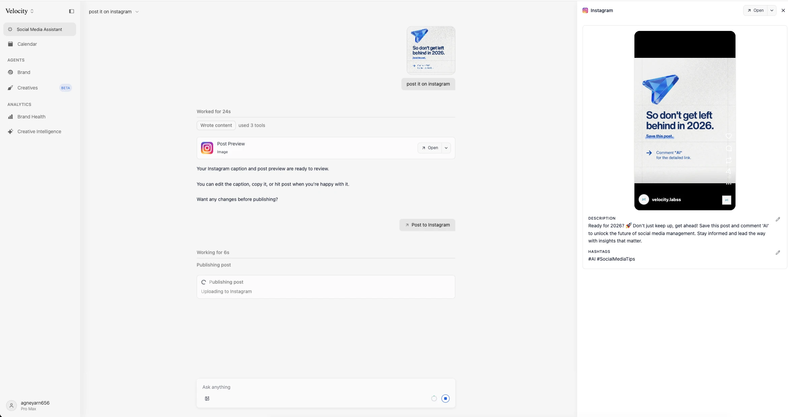Click 'Uploading to Instagram' status text

pyautogui.click(x=226, y=292)
